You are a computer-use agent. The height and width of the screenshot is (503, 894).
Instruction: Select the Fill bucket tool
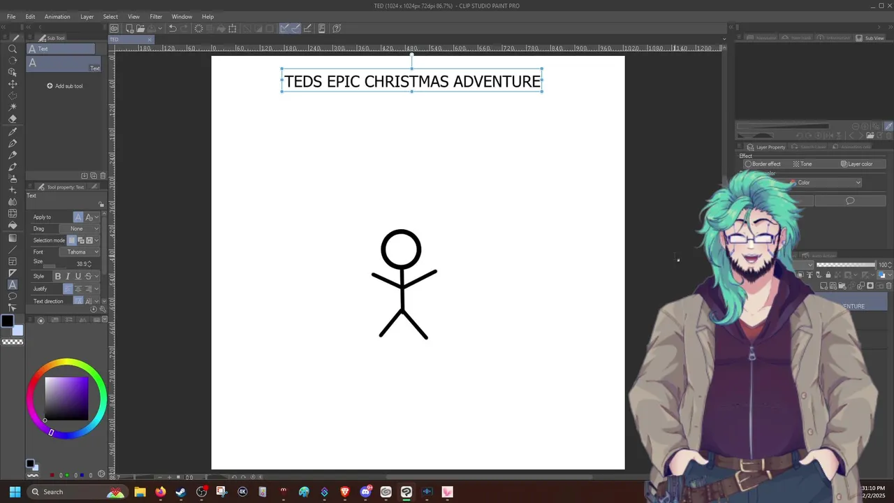13,225
